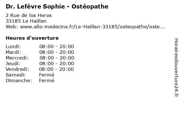Select the Lundi day label
This screenshot has width=181, height=136.
tap(13, 46)
